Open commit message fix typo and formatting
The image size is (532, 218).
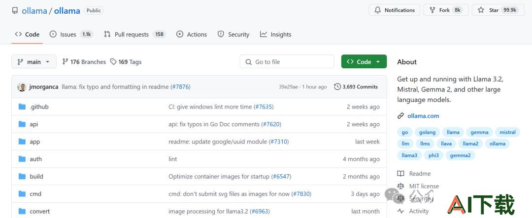(115, 87)
